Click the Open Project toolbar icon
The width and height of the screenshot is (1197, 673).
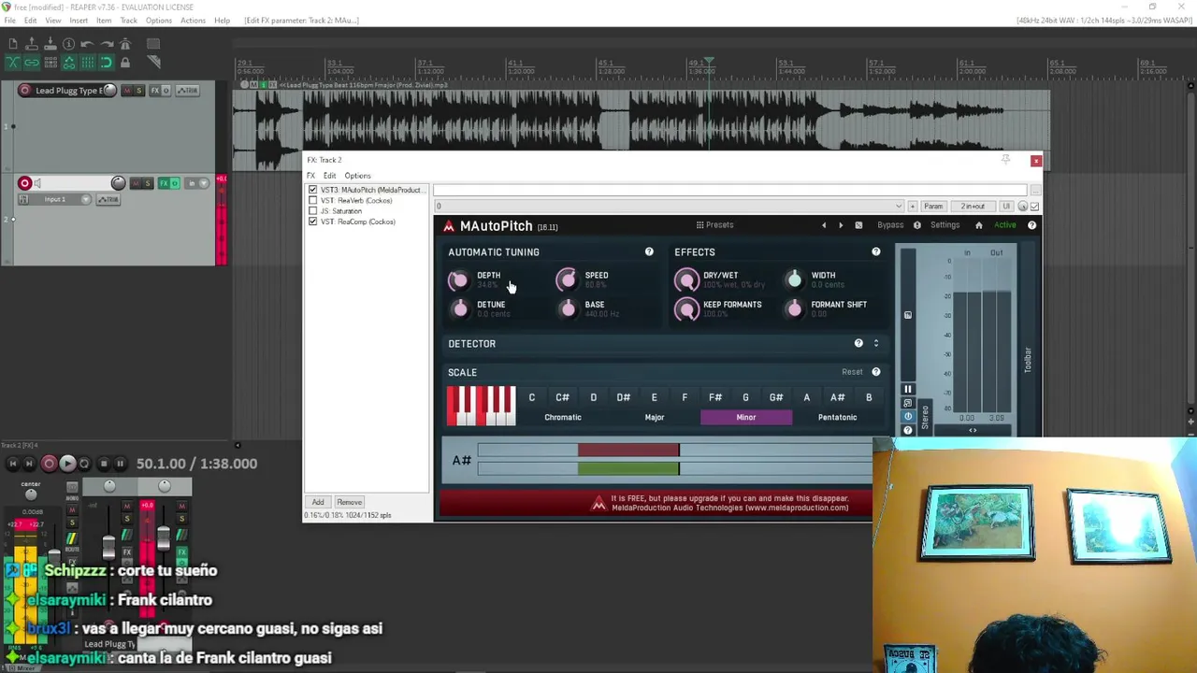click(32, 44)
